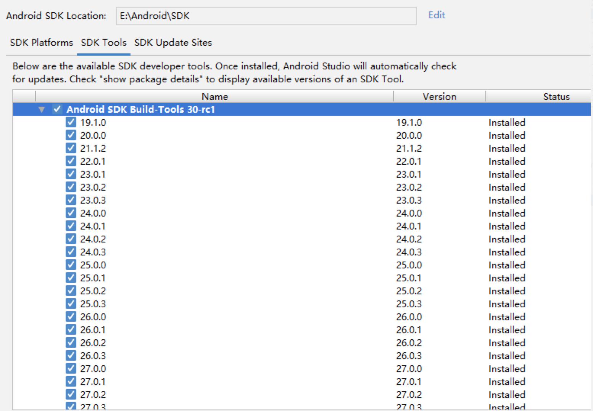The image size is (593, 411).
Task: Select the 19.1.0 name entry
Action: (x=93, y=122)
